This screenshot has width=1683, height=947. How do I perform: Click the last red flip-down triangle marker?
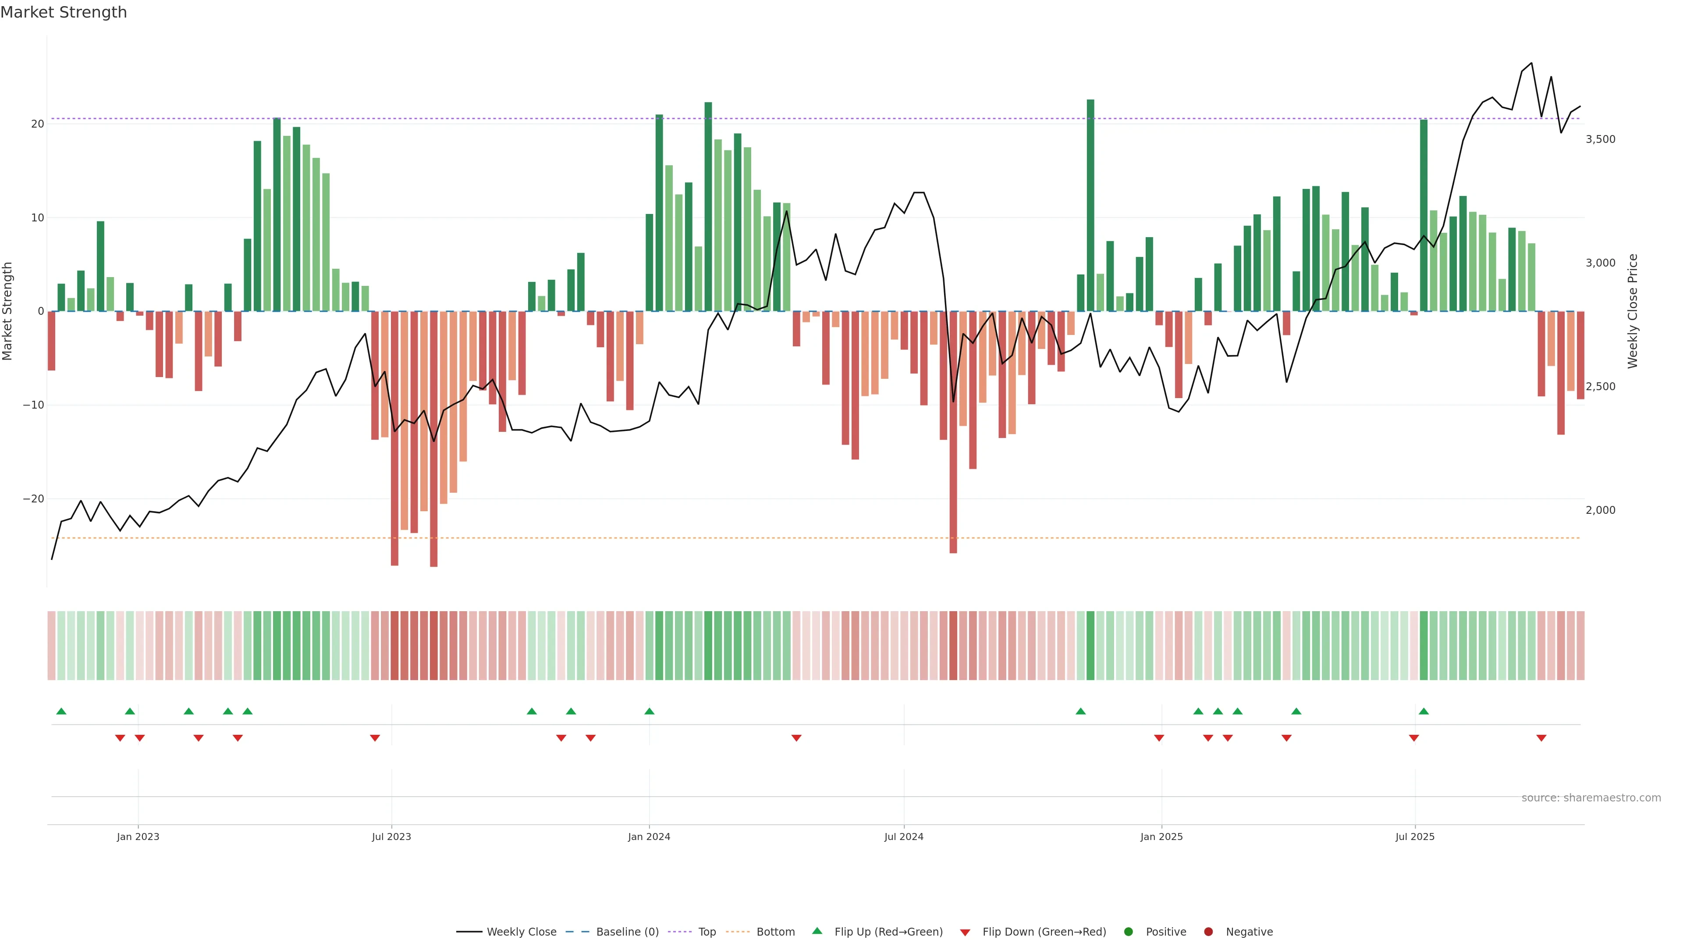1541,738
